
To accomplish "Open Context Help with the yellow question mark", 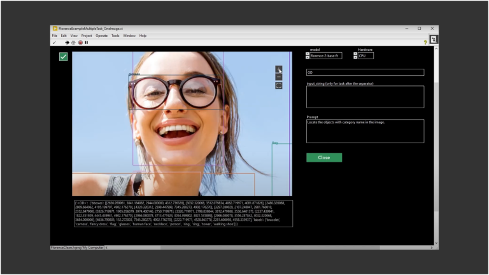I will point(425,43).
